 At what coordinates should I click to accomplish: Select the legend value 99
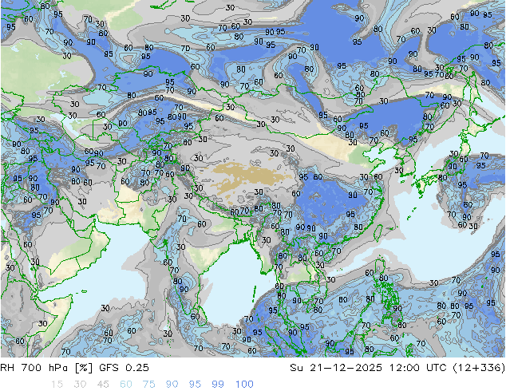218,385
